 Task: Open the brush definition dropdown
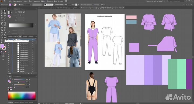(x=54, y=5)
